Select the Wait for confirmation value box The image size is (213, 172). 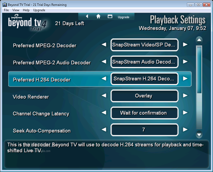[x=144, y=113]
